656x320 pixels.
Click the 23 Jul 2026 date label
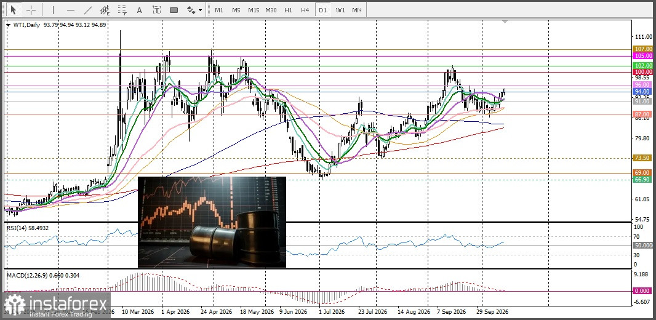[372, 312]
